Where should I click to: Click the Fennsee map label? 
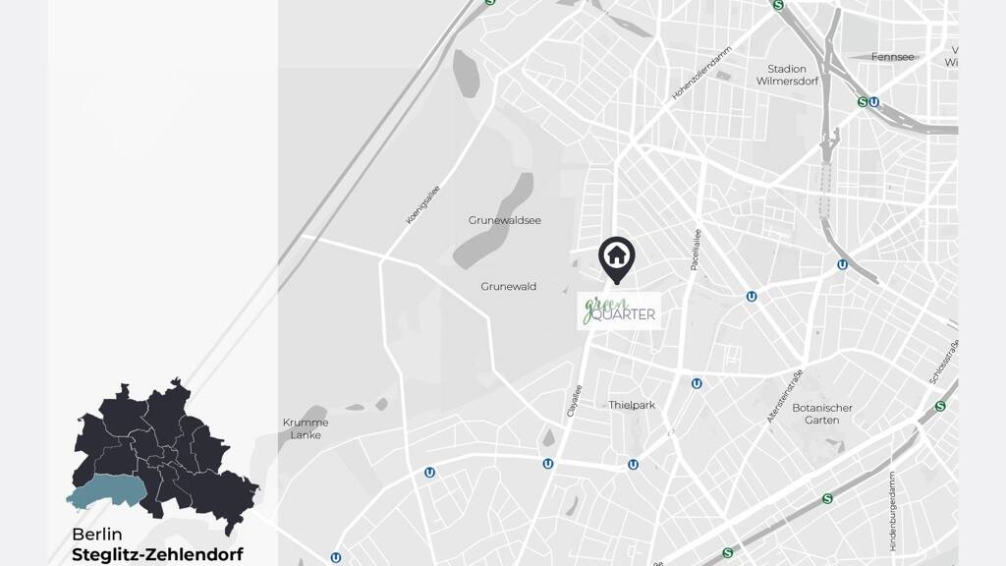pyautogui.click(x=892, y=56)
